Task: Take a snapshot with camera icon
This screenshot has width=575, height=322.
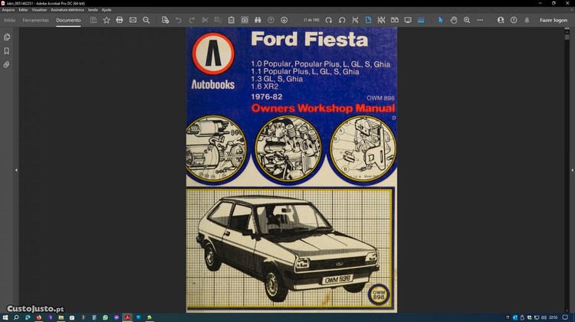Action: pos(245,20)
